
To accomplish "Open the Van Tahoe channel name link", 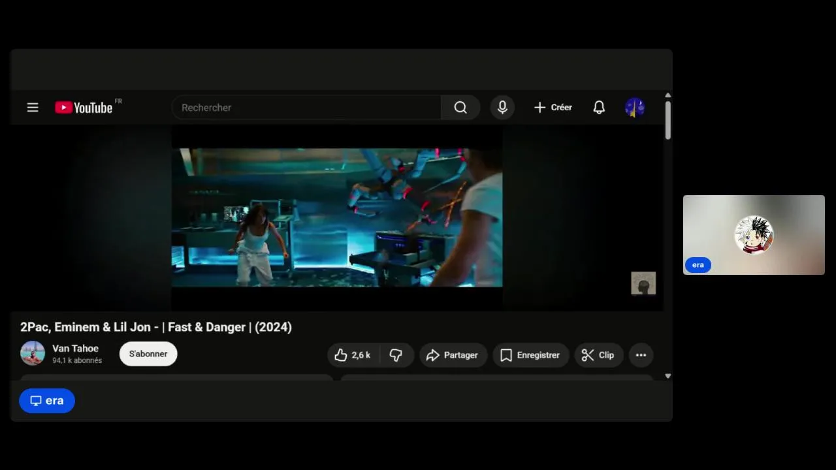I will (x=76, y=349).
